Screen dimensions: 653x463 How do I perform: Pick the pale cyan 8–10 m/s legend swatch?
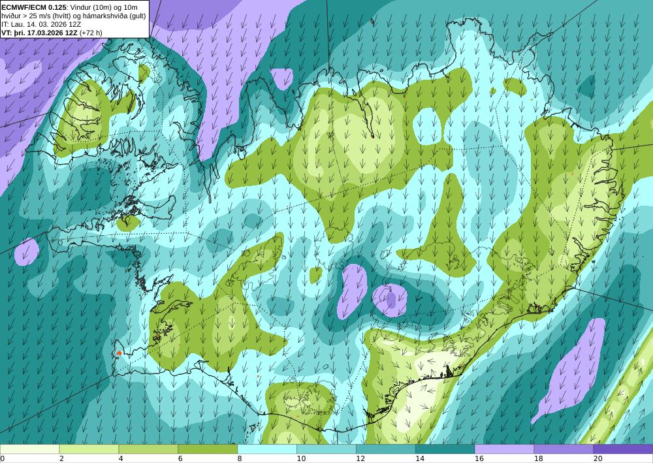coord(267,449)
